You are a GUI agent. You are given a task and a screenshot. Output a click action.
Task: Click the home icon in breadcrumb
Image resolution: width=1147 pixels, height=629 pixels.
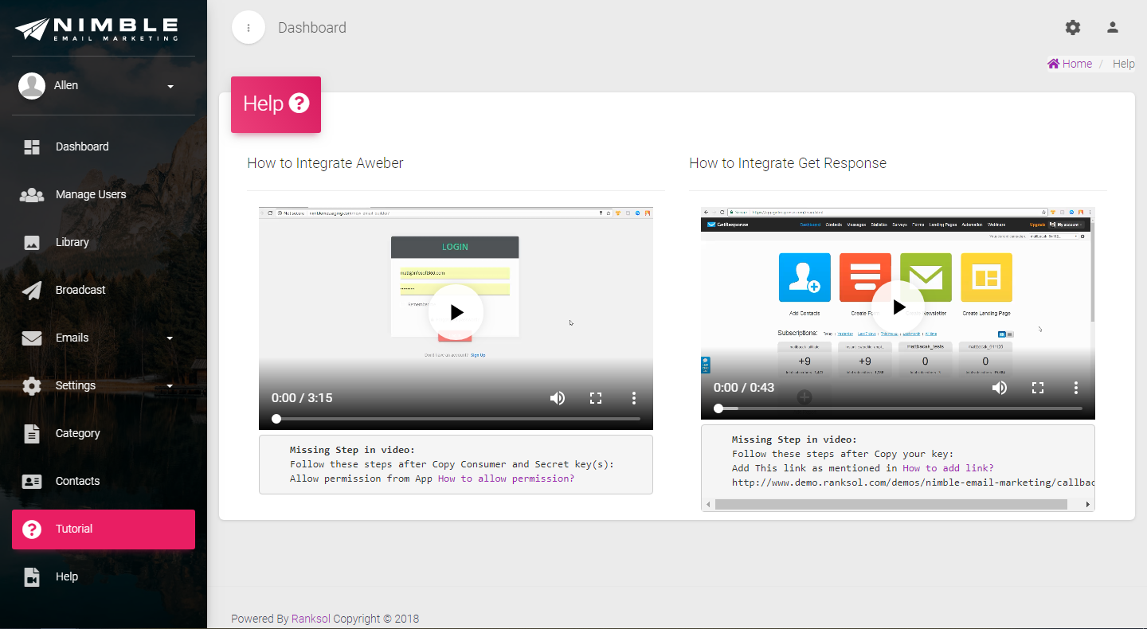click(1053, 64)
